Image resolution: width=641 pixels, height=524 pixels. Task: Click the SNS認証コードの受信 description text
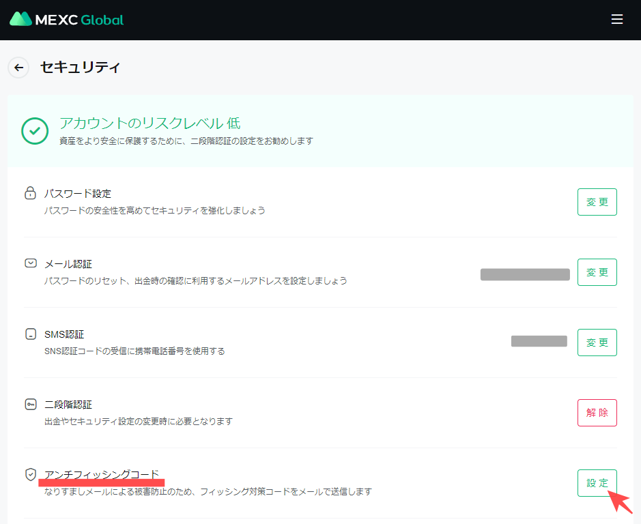coord(134,351)
